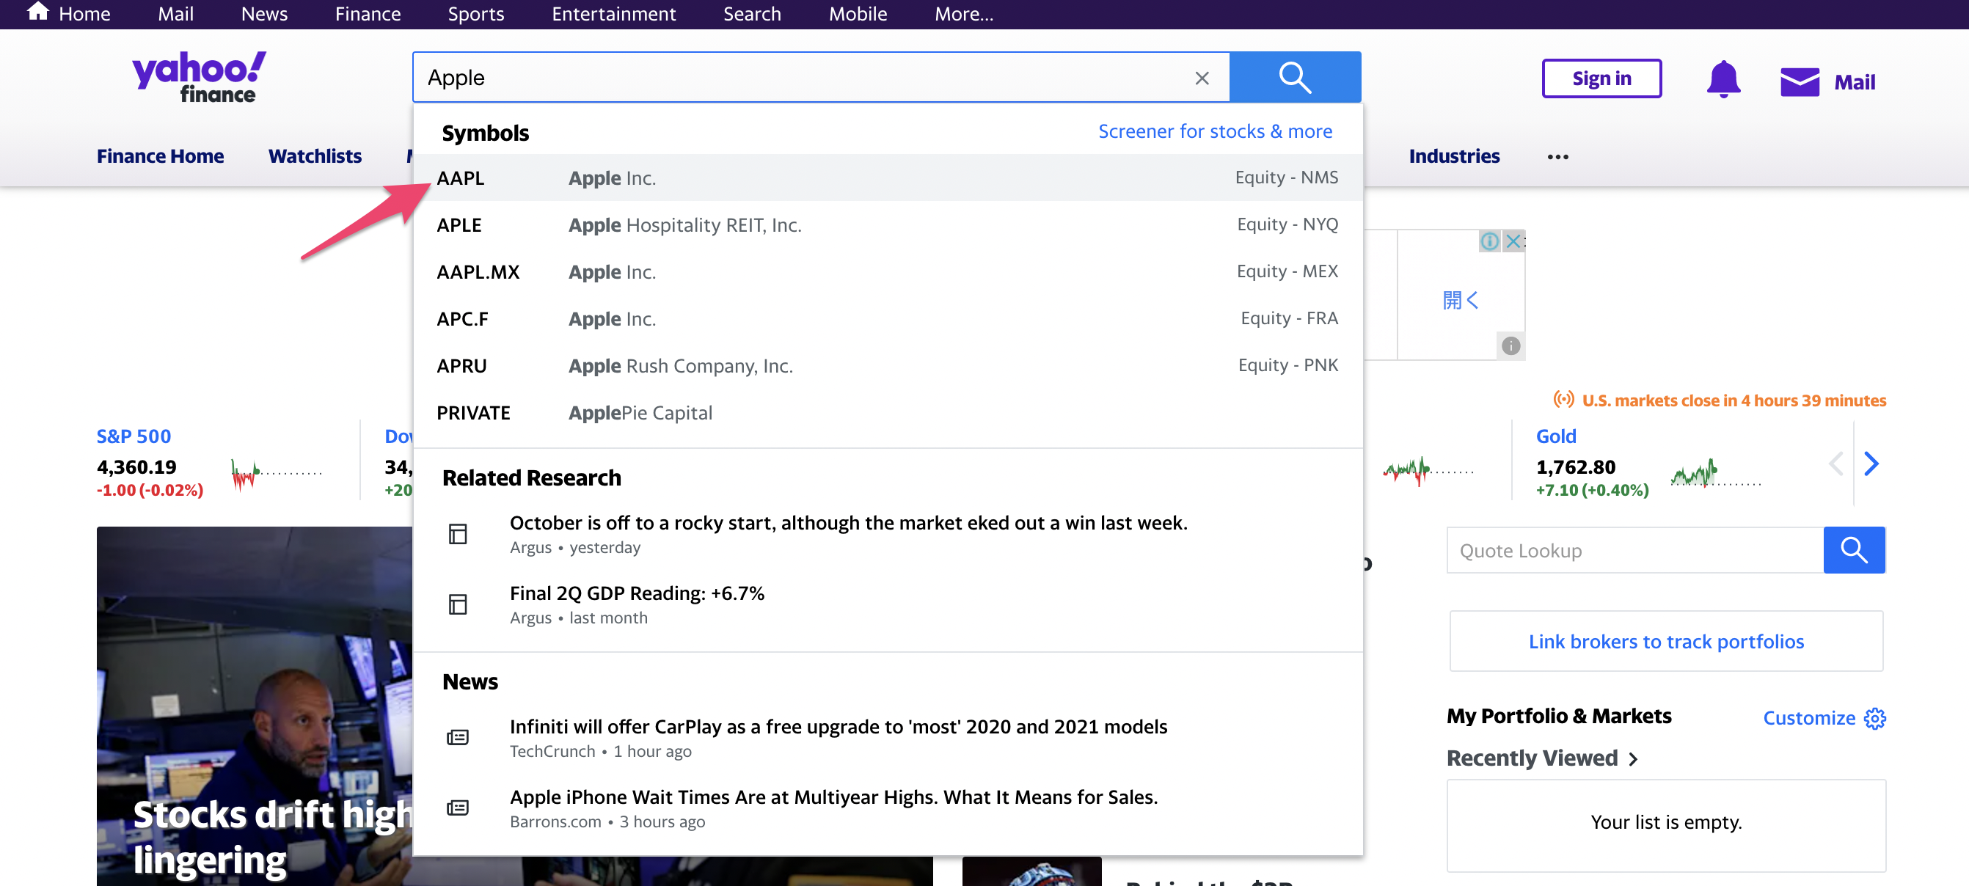Open Final 2Q GDP Reading headline
Image resolution: width=1969 pixels, height=886 pixels.
coord(637,593)
